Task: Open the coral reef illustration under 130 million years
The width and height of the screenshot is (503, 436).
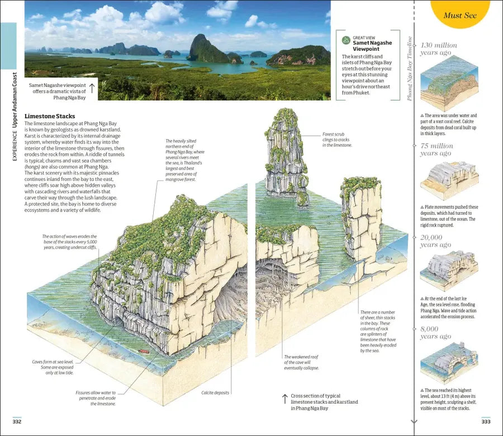Action: click(448, 84)
